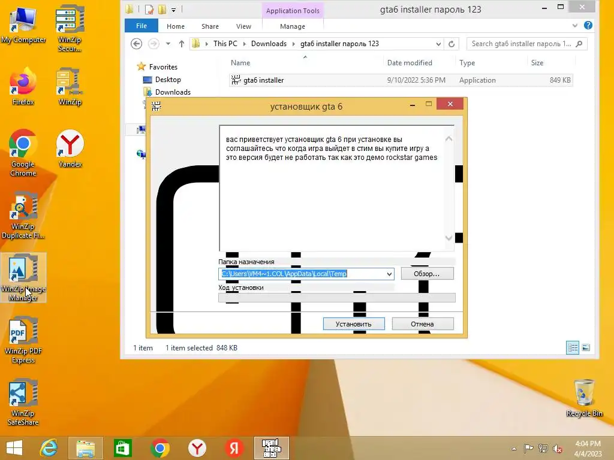614x460 pixels.
Task: Switch to the Home ribbon tab
Action: (176, 26)
